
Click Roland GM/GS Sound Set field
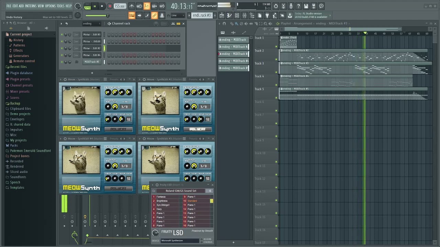point(181,191)
